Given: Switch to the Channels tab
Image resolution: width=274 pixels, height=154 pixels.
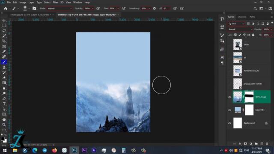Looking at the screenshot, I should tap(242, 17).
